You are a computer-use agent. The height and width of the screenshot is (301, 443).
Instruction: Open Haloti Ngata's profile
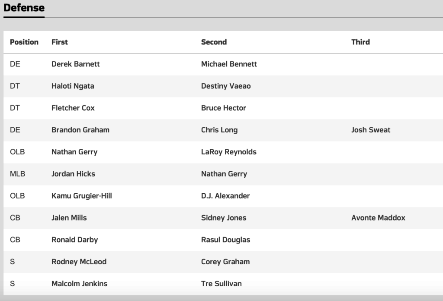(x=72, y=86)
